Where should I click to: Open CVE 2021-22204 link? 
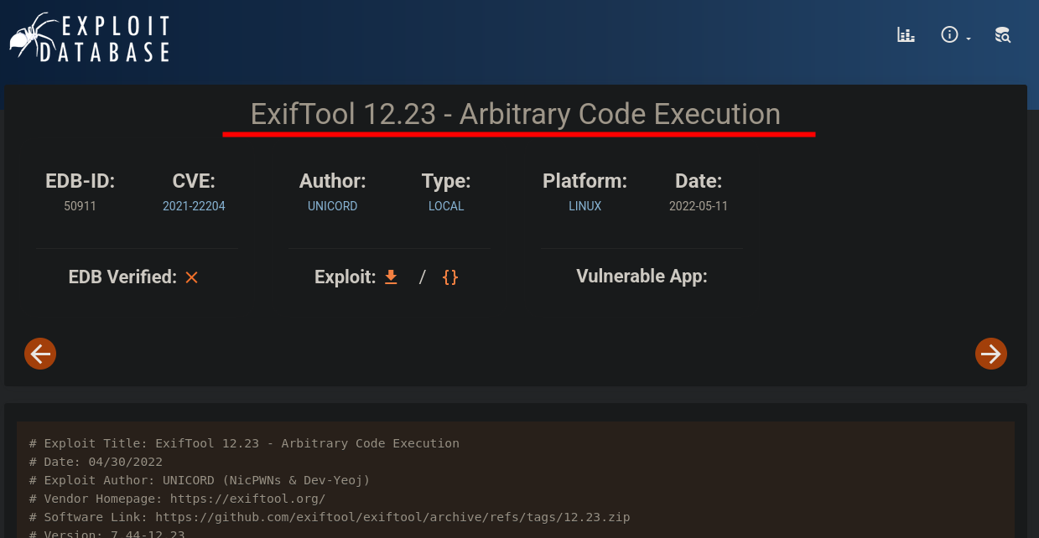(194, 206)
